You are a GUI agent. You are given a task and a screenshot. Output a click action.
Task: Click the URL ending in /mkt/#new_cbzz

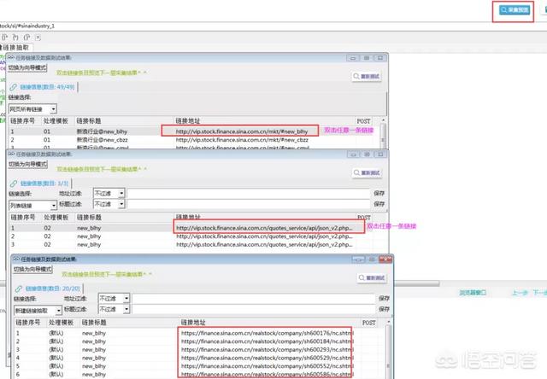(242, 140)
